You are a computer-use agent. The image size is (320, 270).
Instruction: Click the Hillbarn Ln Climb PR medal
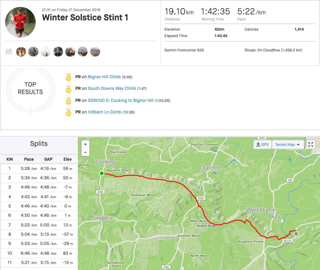coord(69,112)
